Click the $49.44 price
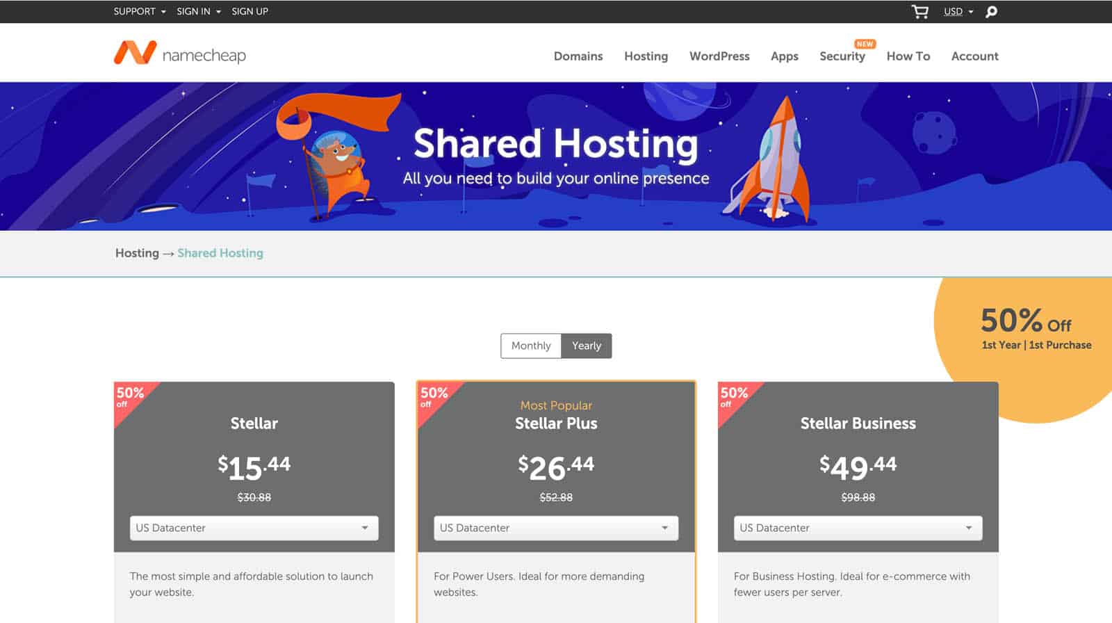The width and height of the screenshot is (1112, 623). (858, 467)
